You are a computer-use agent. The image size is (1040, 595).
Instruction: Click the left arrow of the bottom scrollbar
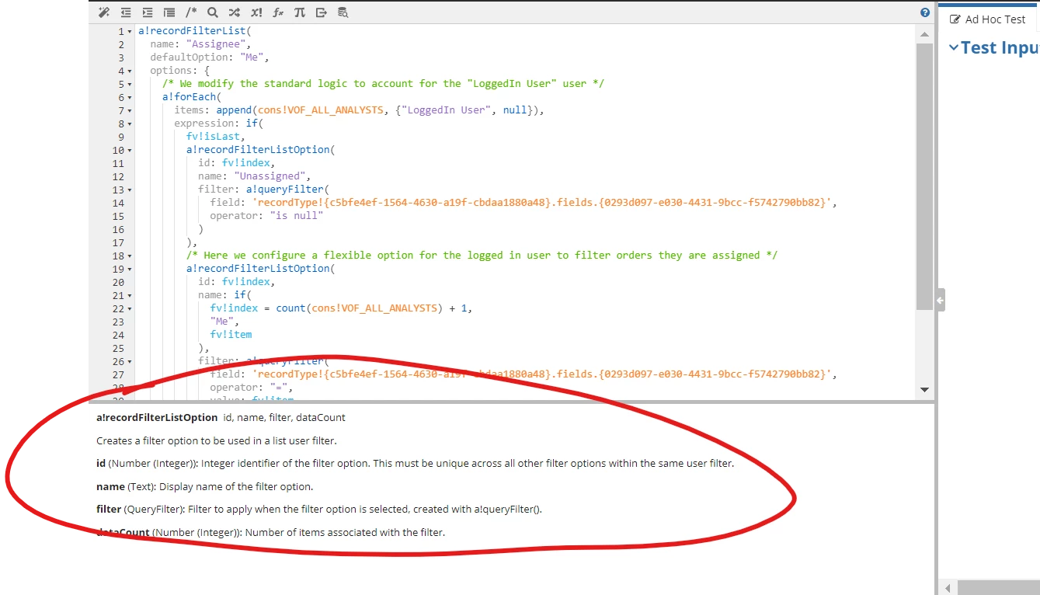click(x=948, y=589)
